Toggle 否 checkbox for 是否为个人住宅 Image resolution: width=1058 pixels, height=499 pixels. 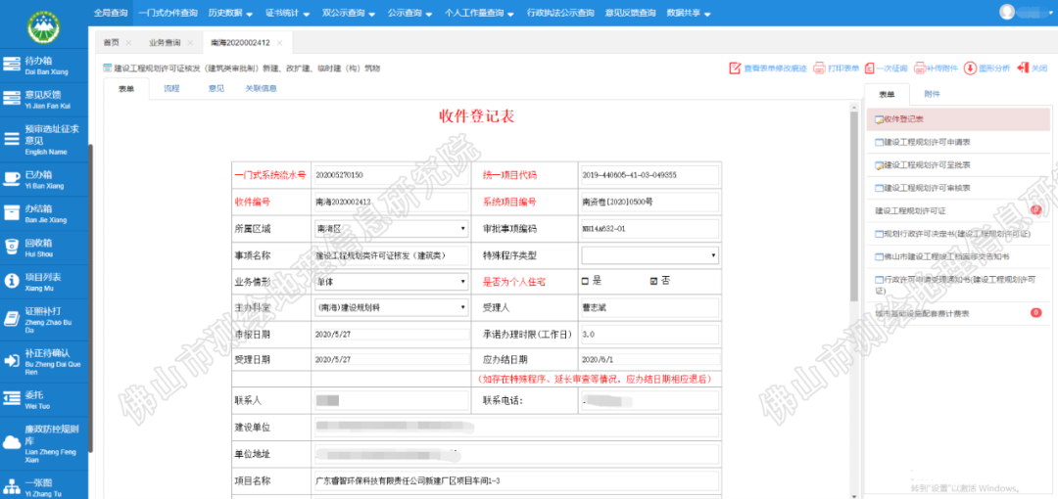[653, 281]
